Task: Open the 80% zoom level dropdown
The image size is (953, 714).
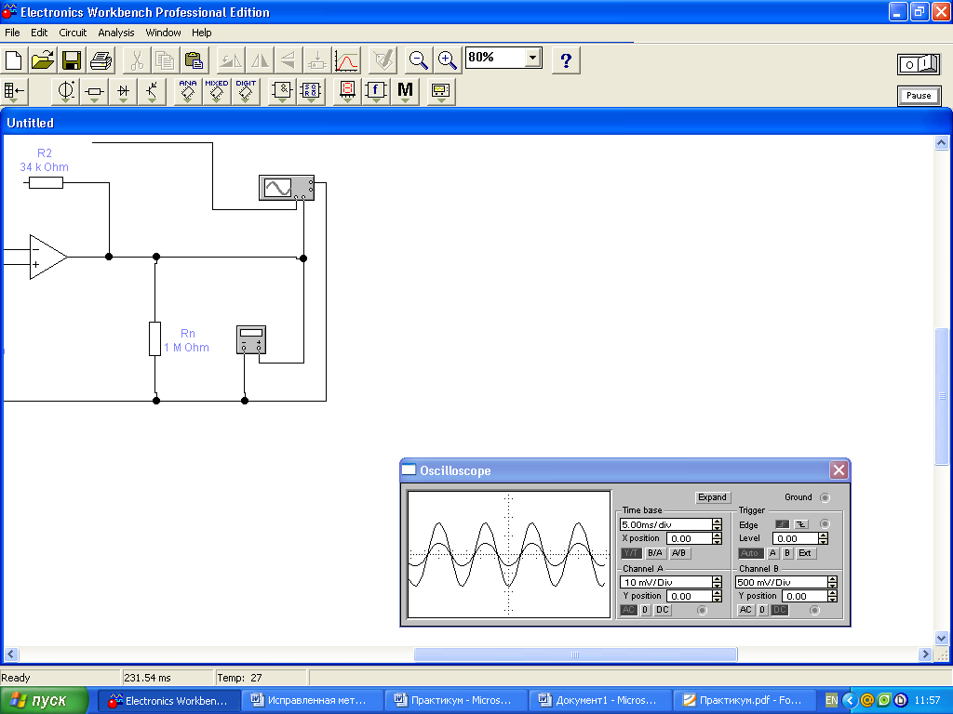Action: [532, 58]
